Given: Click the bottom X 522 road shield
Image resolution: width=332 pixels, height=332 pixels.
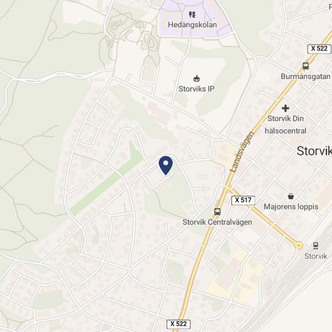Looking at the screenshot, I should tap(179, 324).
